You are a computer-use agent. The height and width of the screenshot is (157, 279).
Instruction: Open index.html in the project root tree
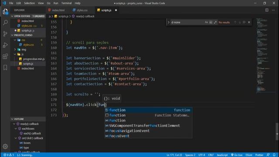27,68
